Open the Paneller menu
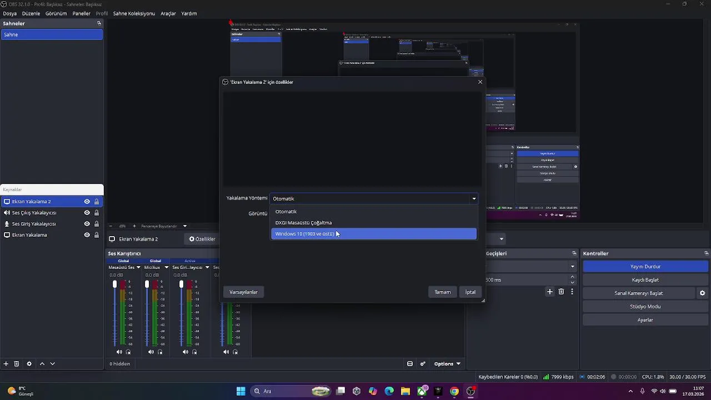This screenshot has height=400, width=711. [x=82, y=13]
